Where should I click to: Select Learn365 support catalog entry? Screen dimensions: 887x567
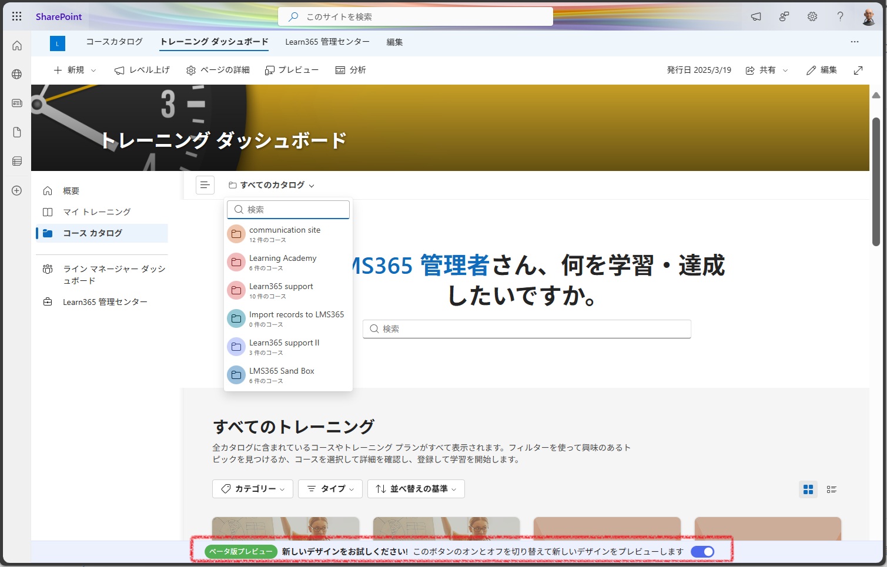coord(288,290)
